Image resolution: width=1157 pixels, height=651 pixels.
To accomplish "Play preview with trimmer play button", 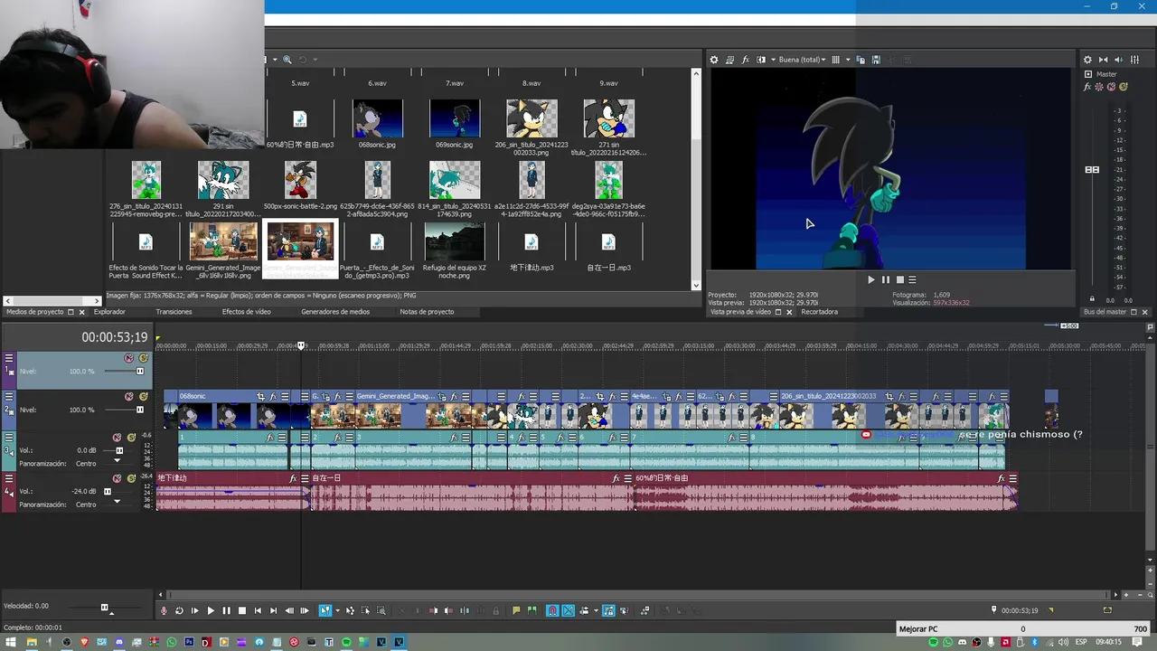I will [x=870, y=280].
